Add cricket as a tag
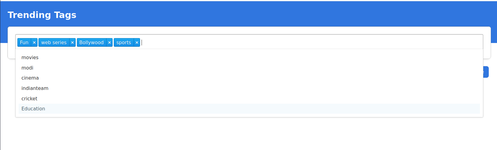This screenshot has height=150, width=497. [x=29, y=98]
